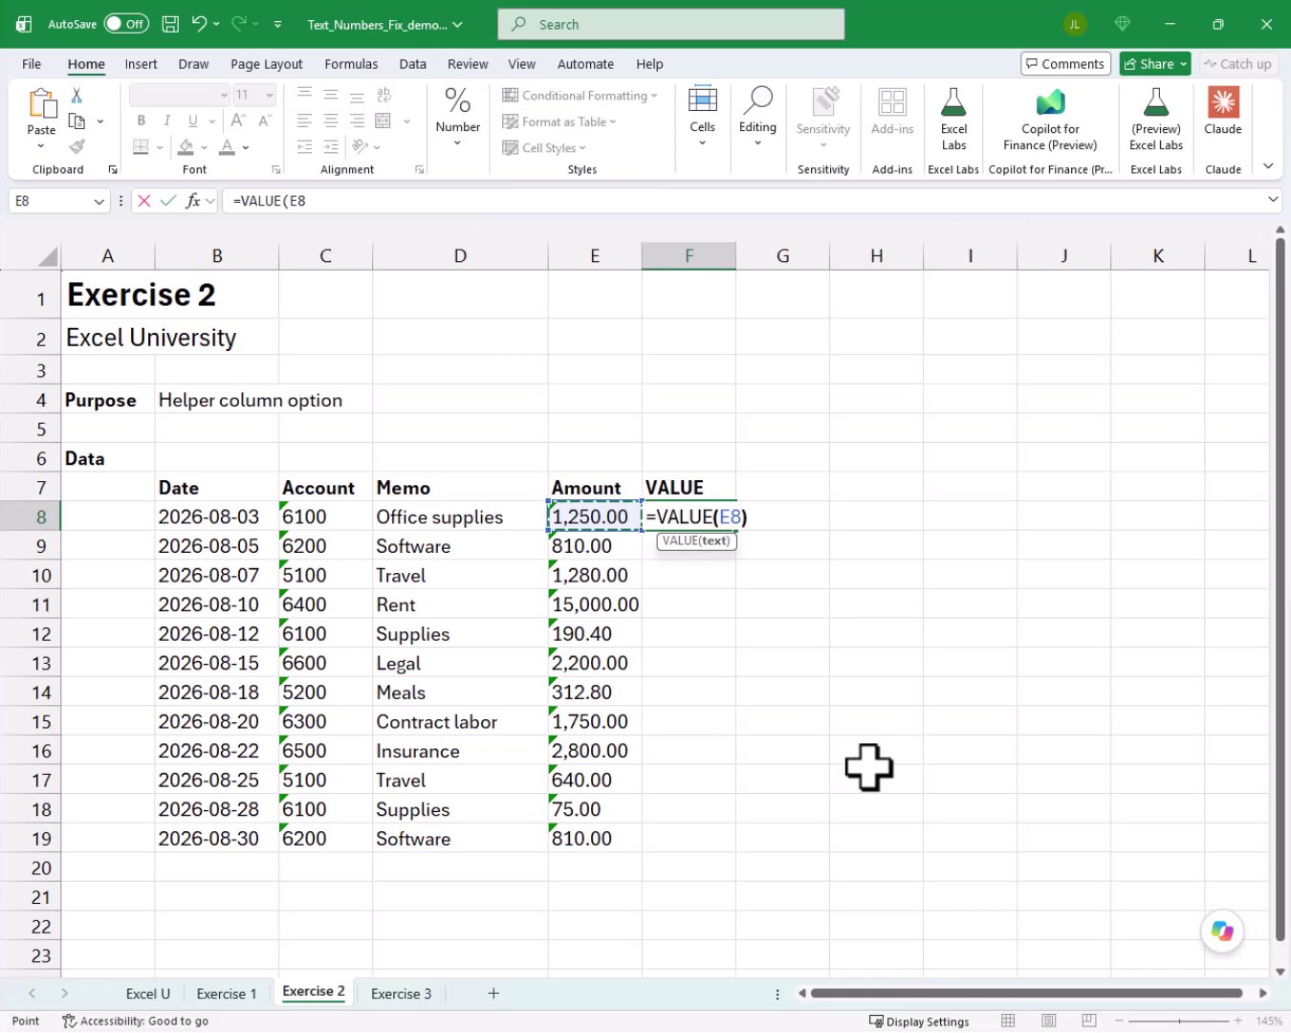Image resolution: width=1291 pixels, height=1033 pixels.
Task: Toggle Underline formatting
Action: [x=193, y=121]
